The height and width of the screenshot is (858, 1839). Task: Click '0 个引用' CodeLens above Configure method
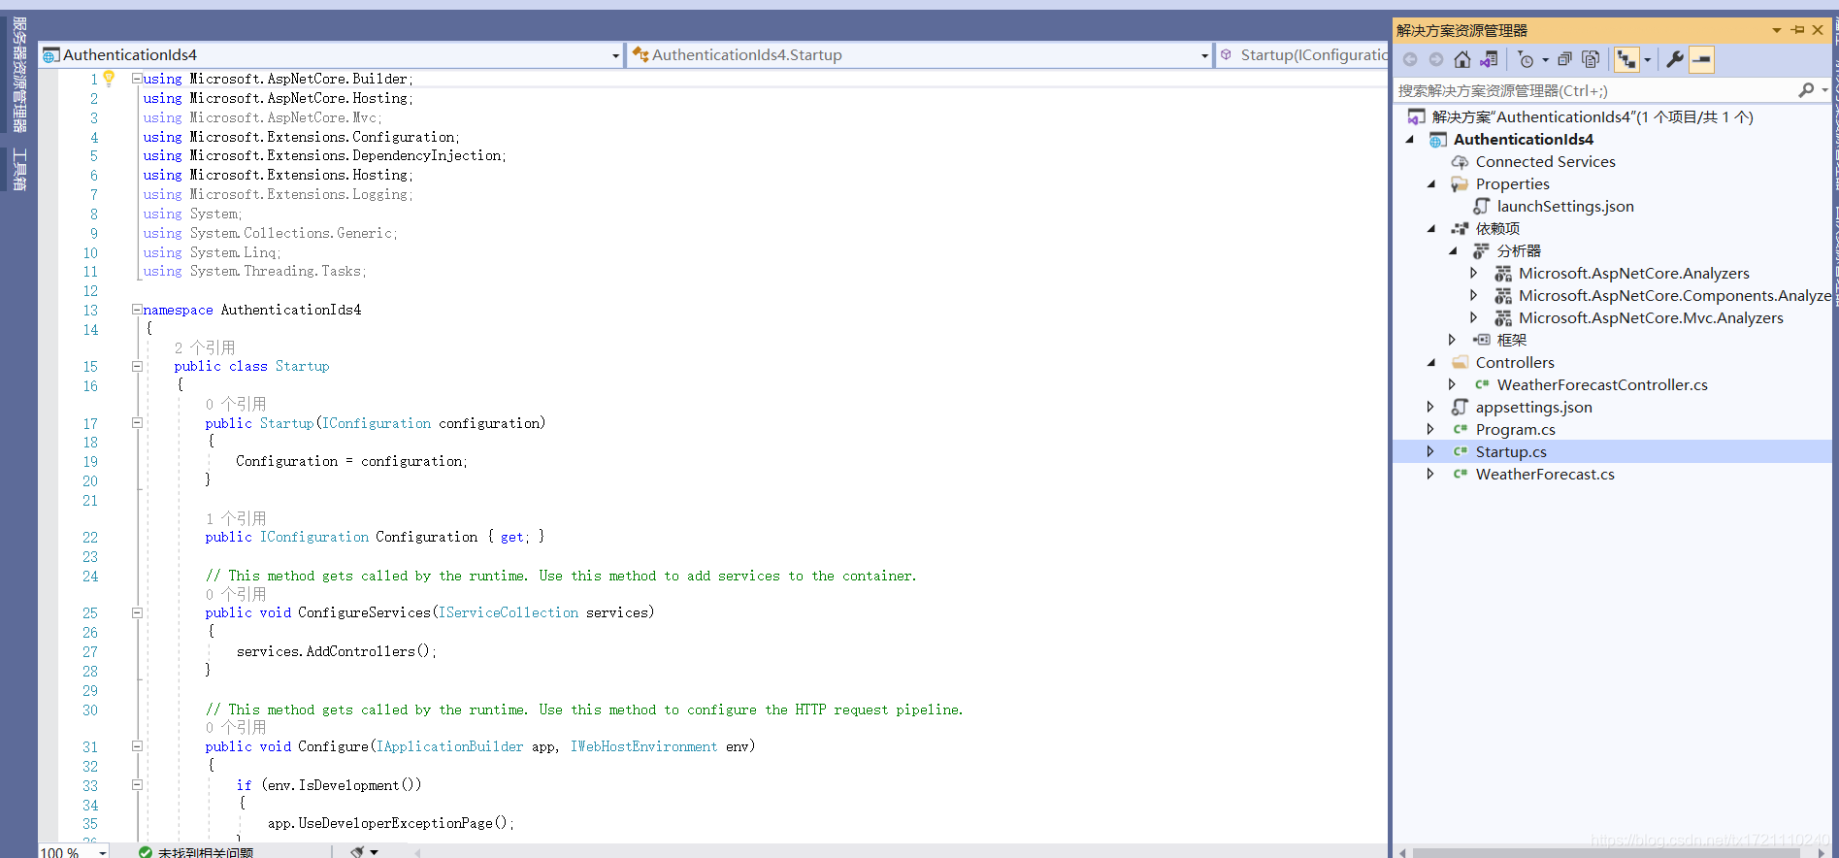tap(236, 728)
